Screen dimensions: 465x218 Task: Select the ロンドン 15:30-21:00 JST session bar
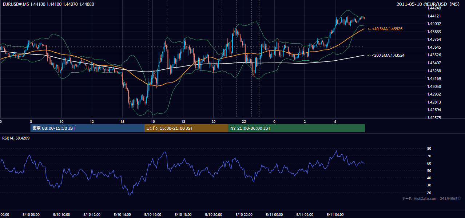pos(186,128)
